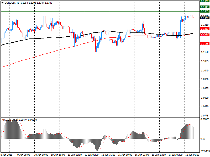Click the 18 Jun 01:00 time axis label
Viewport: 210px width, 157px height.
(x=192, y=155)
